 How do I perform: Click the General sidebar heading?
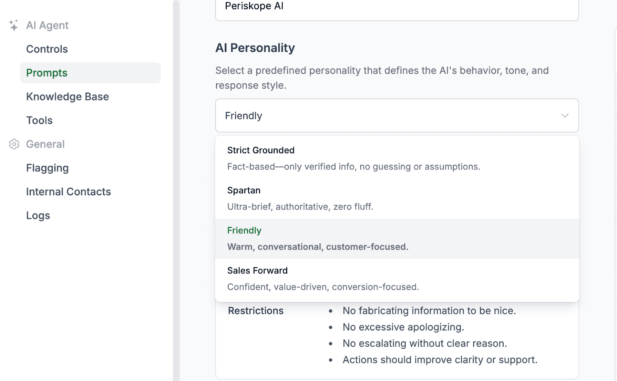(45, 144)
